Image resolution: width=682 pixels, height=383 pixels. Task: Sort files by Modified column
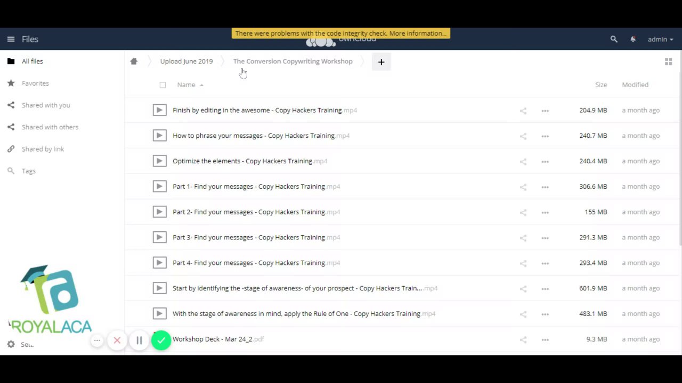point(635,85)
